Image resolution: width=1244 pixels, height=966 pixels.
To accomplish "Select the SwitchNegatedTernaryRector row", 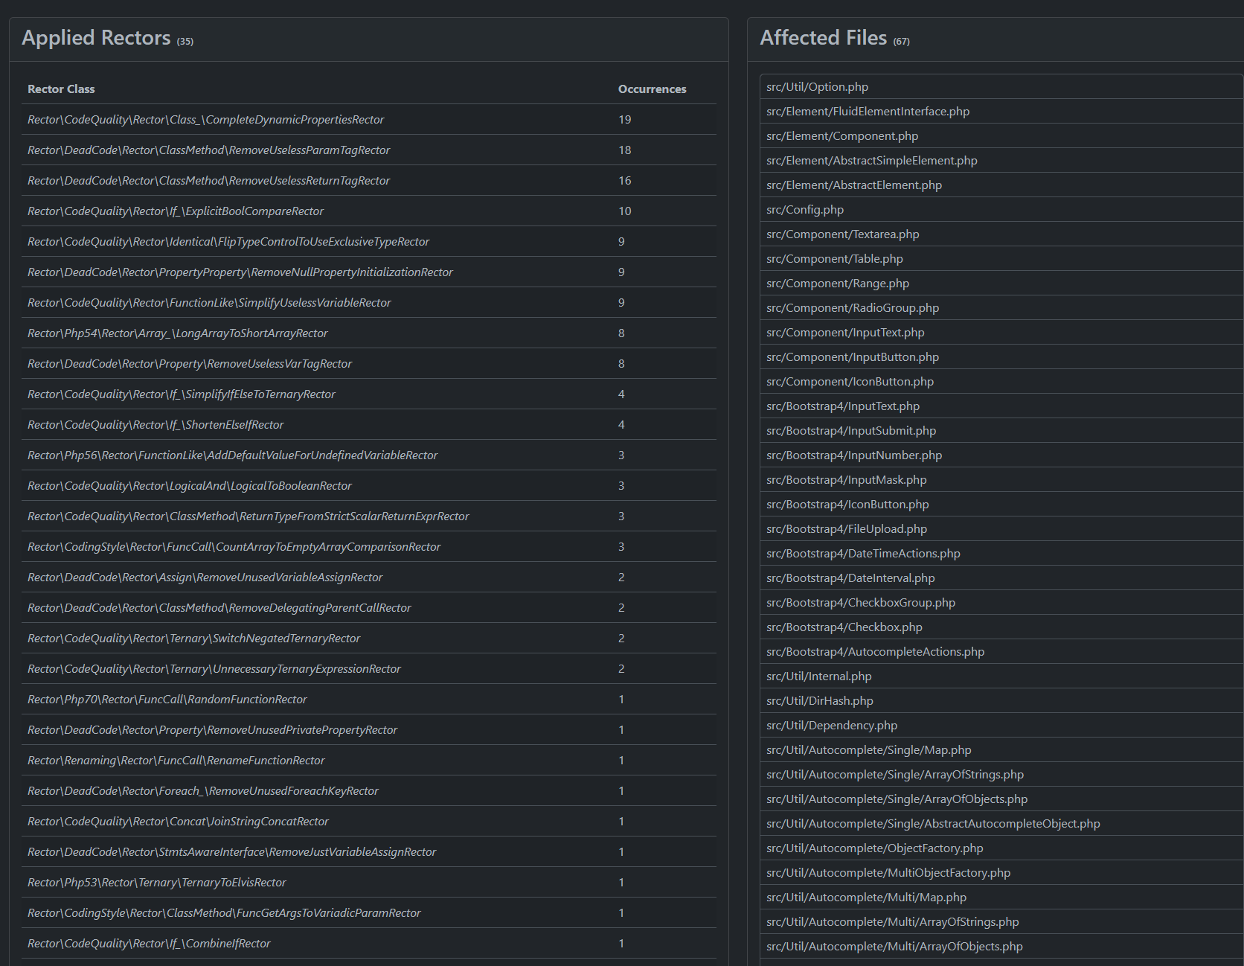I will pyautogui.click(x=369, y=638).
